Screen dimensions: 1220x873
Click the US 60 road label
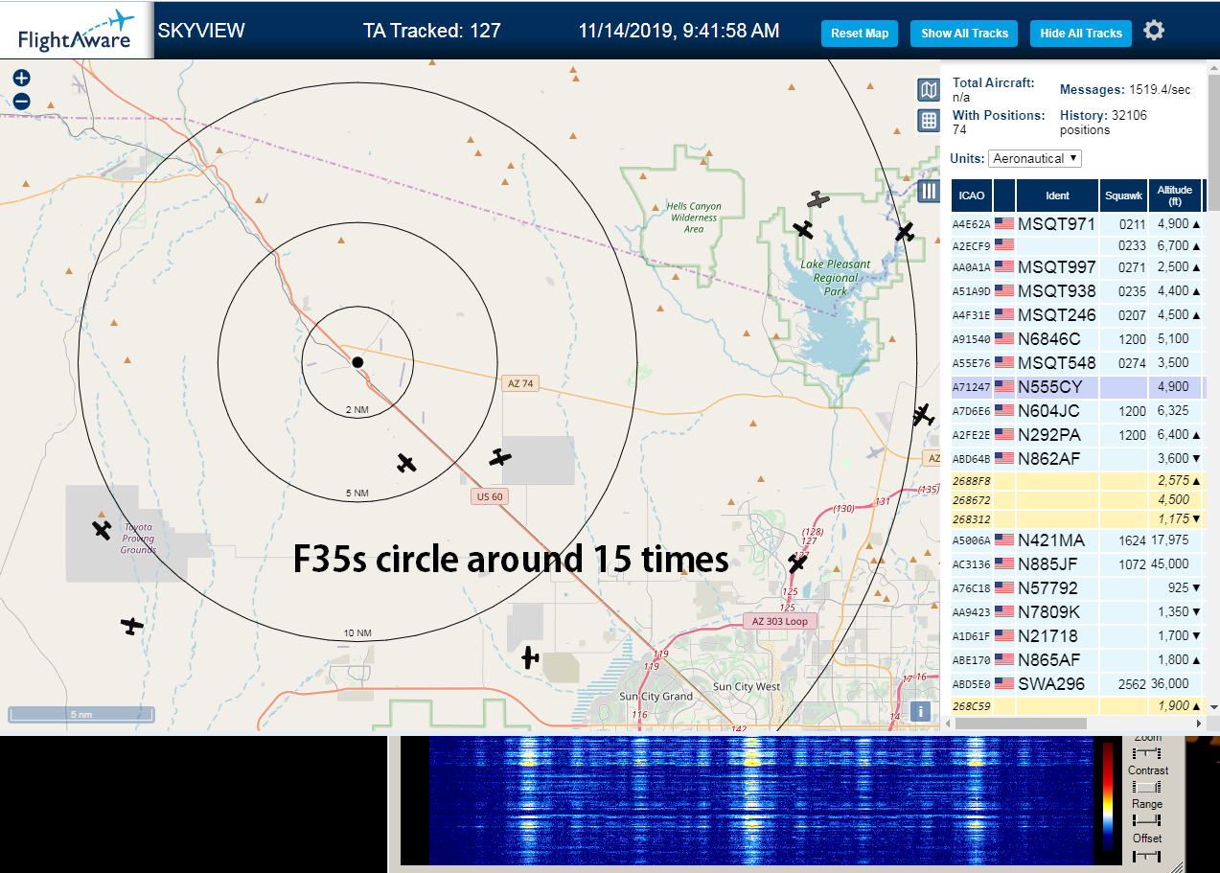(x=490, y=496)
